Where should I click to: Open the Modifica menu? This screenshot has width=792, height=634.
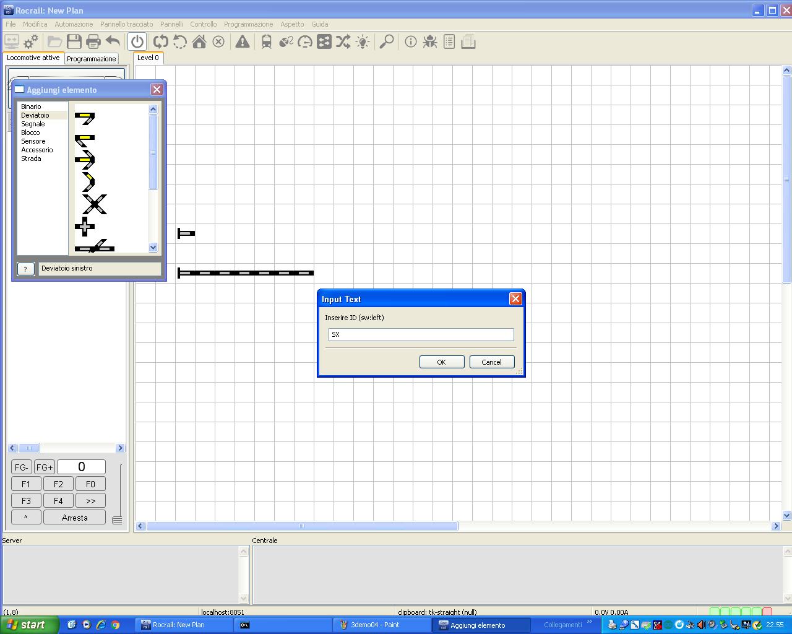[35, 24]
